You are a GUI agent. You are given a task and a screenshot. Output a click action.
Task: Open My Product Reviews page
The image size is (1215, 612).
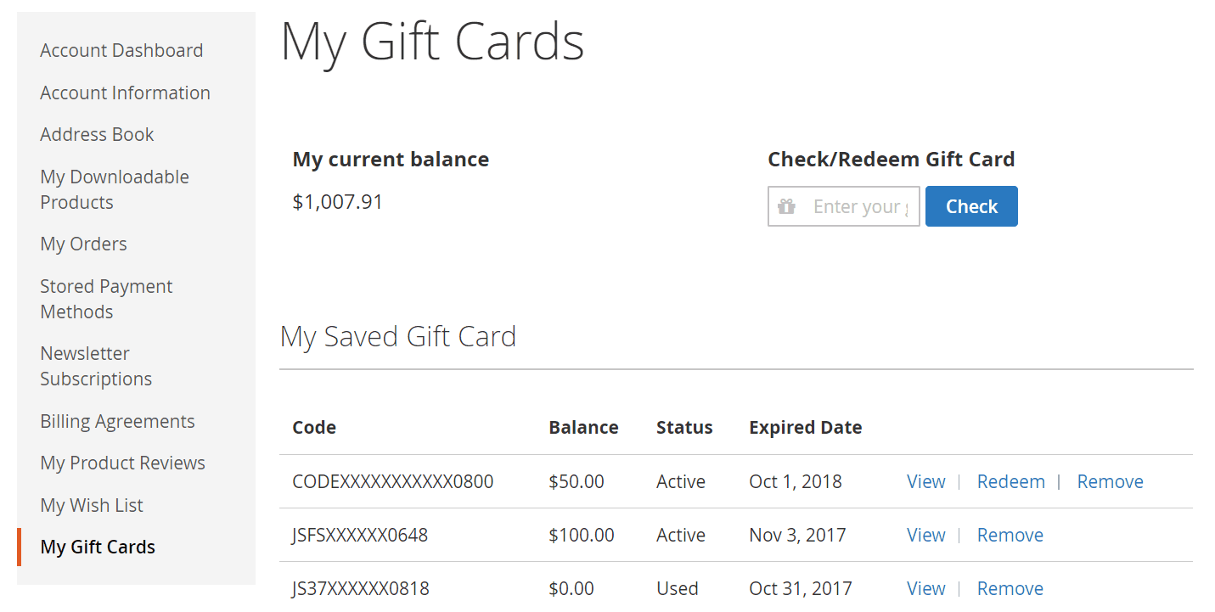tap(122, 463)
